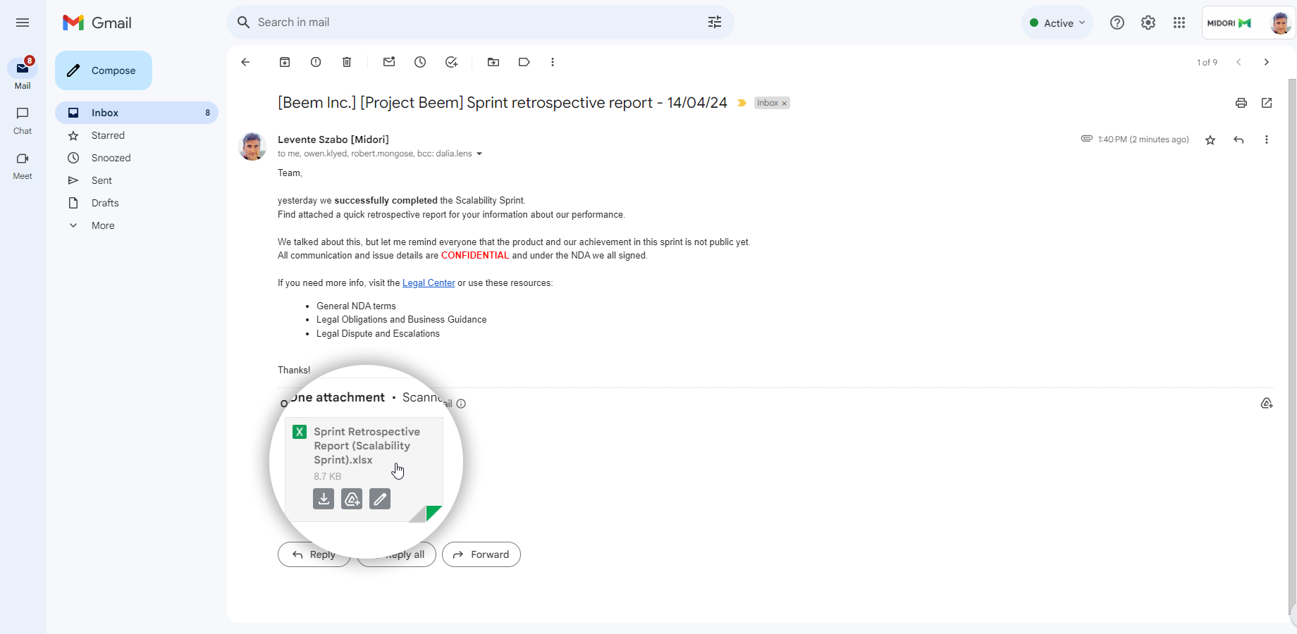Add this email to Tasks
This screenshot has height=634, width=1297.
(451, 62)
